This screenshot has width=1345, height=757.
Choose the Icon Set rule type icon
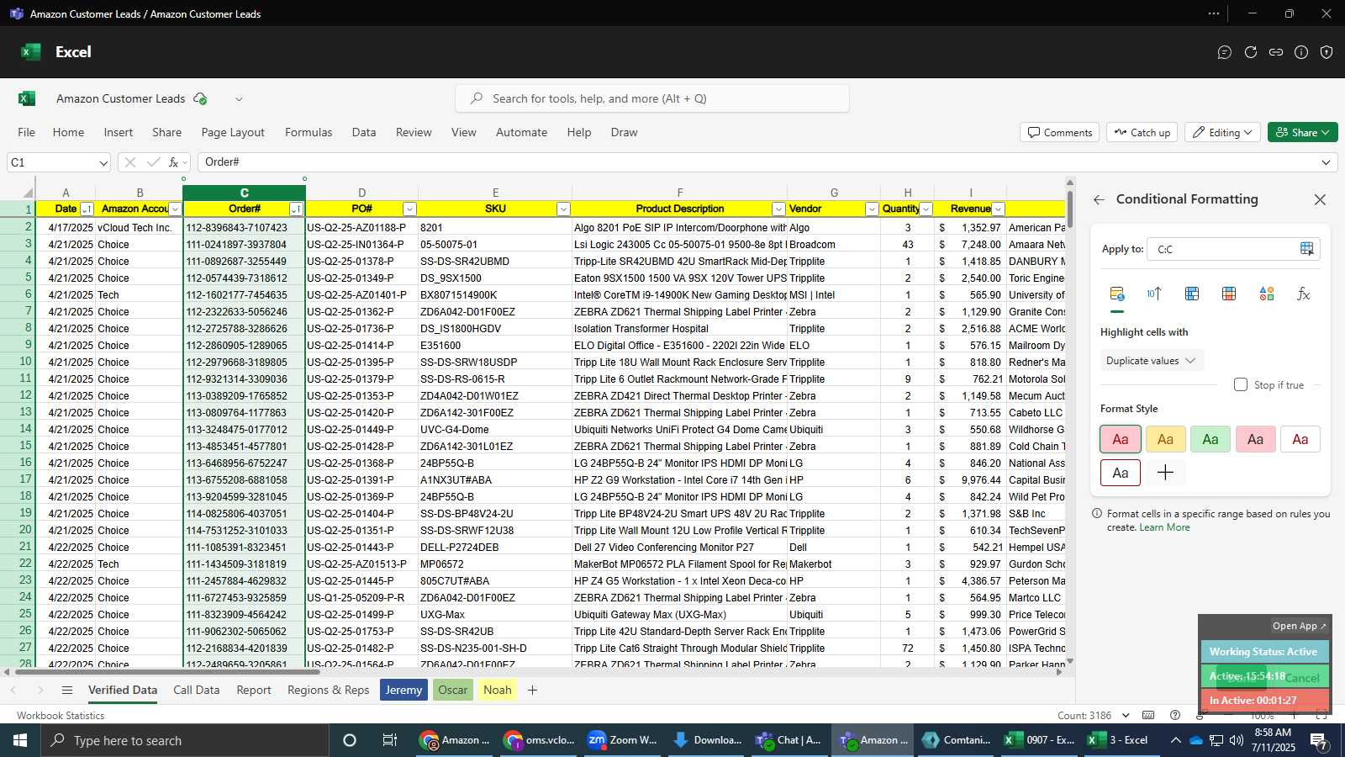[1266, 294]
